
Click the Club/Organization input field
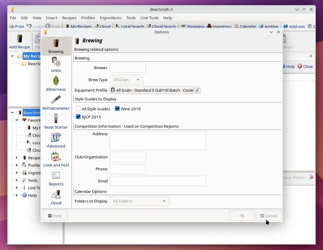pyautogui.click(x=128, y=157)
